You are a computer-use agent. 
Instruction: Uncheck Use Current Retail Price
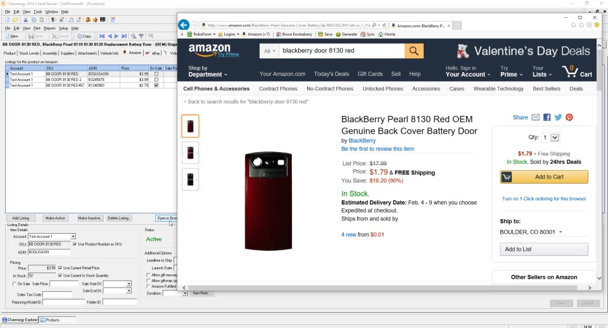click(x=60, y=268)
